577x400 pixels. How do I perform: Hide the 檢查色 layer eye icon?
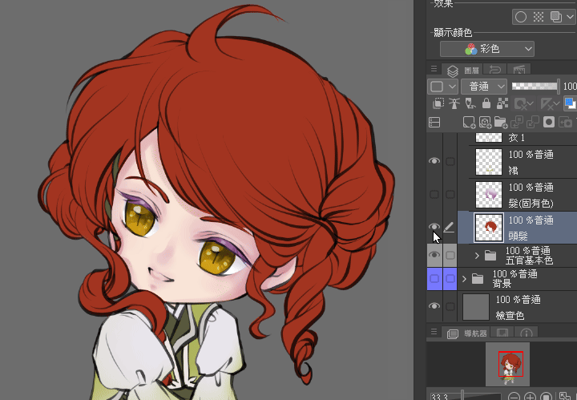point(434,306)
